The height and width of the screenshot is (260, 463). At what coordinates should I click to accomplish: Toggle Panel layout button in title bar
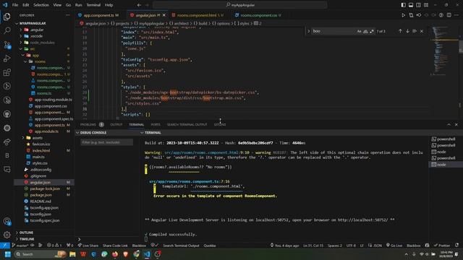[x=411, y=5]
